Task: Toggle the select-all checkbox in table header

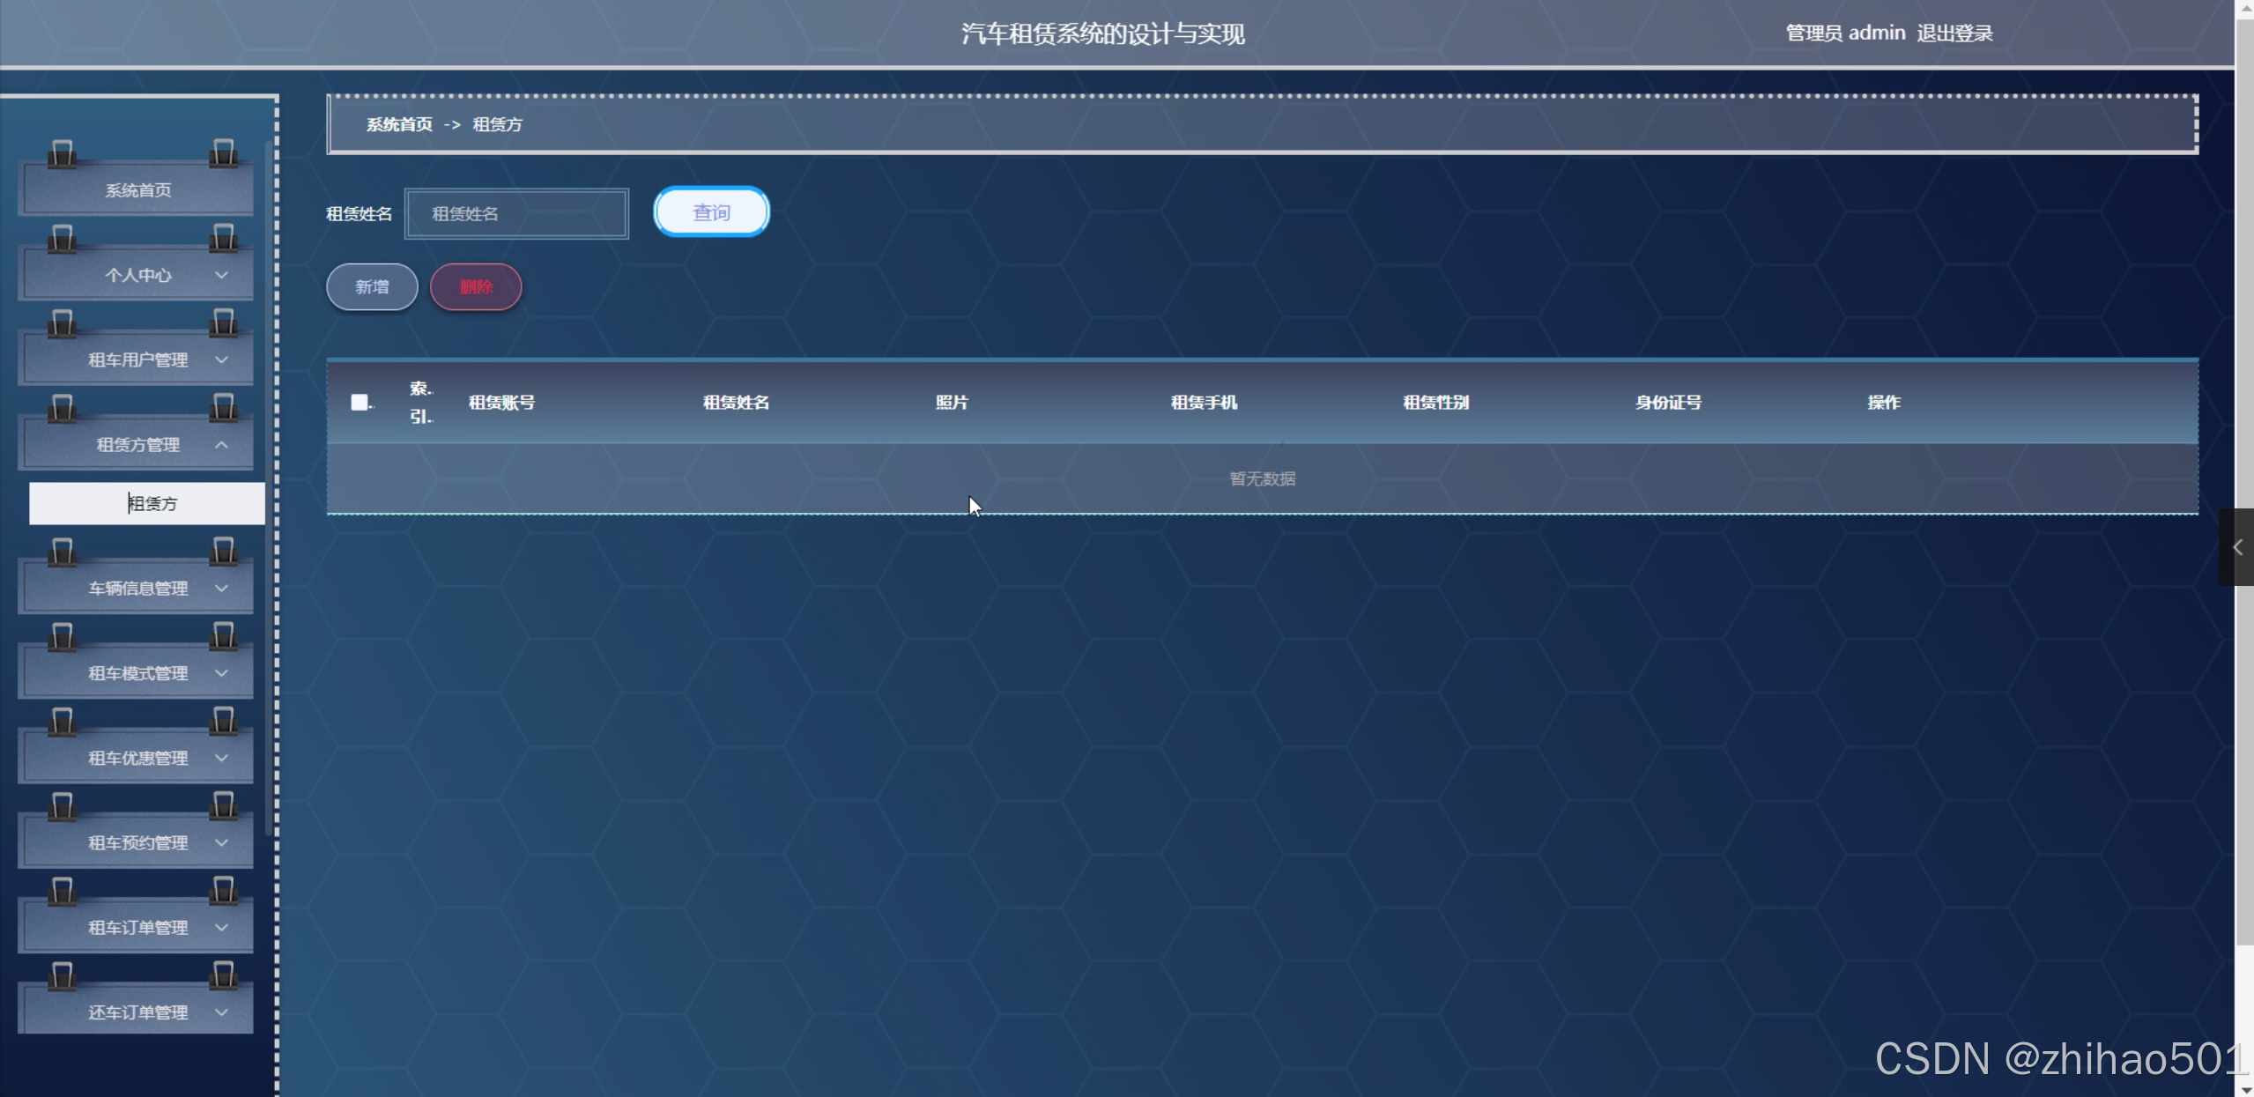Action: coord(359,403)
